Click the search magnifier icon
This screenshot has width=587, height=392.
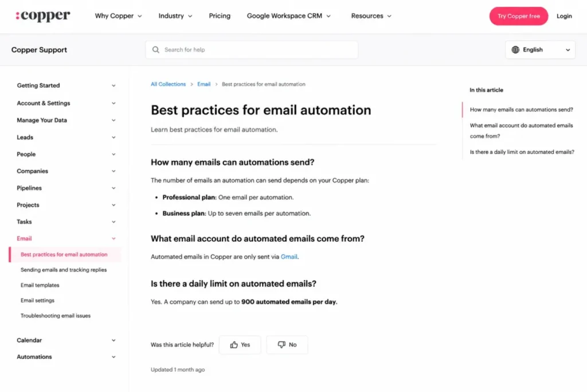(x=156, y=50)
